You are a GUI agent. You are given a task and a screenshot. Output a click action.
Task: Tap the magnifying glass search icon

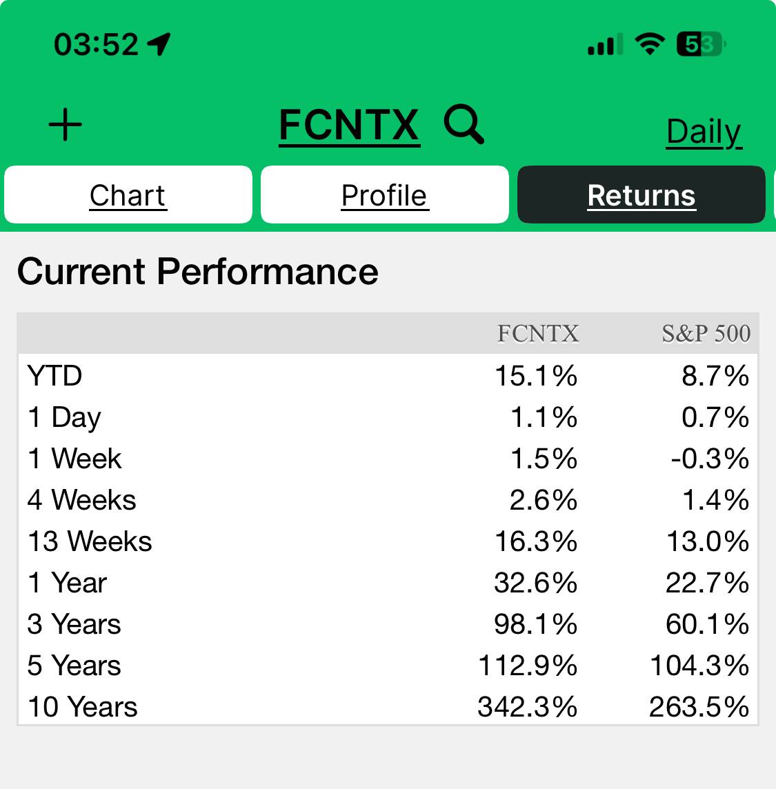464,125
